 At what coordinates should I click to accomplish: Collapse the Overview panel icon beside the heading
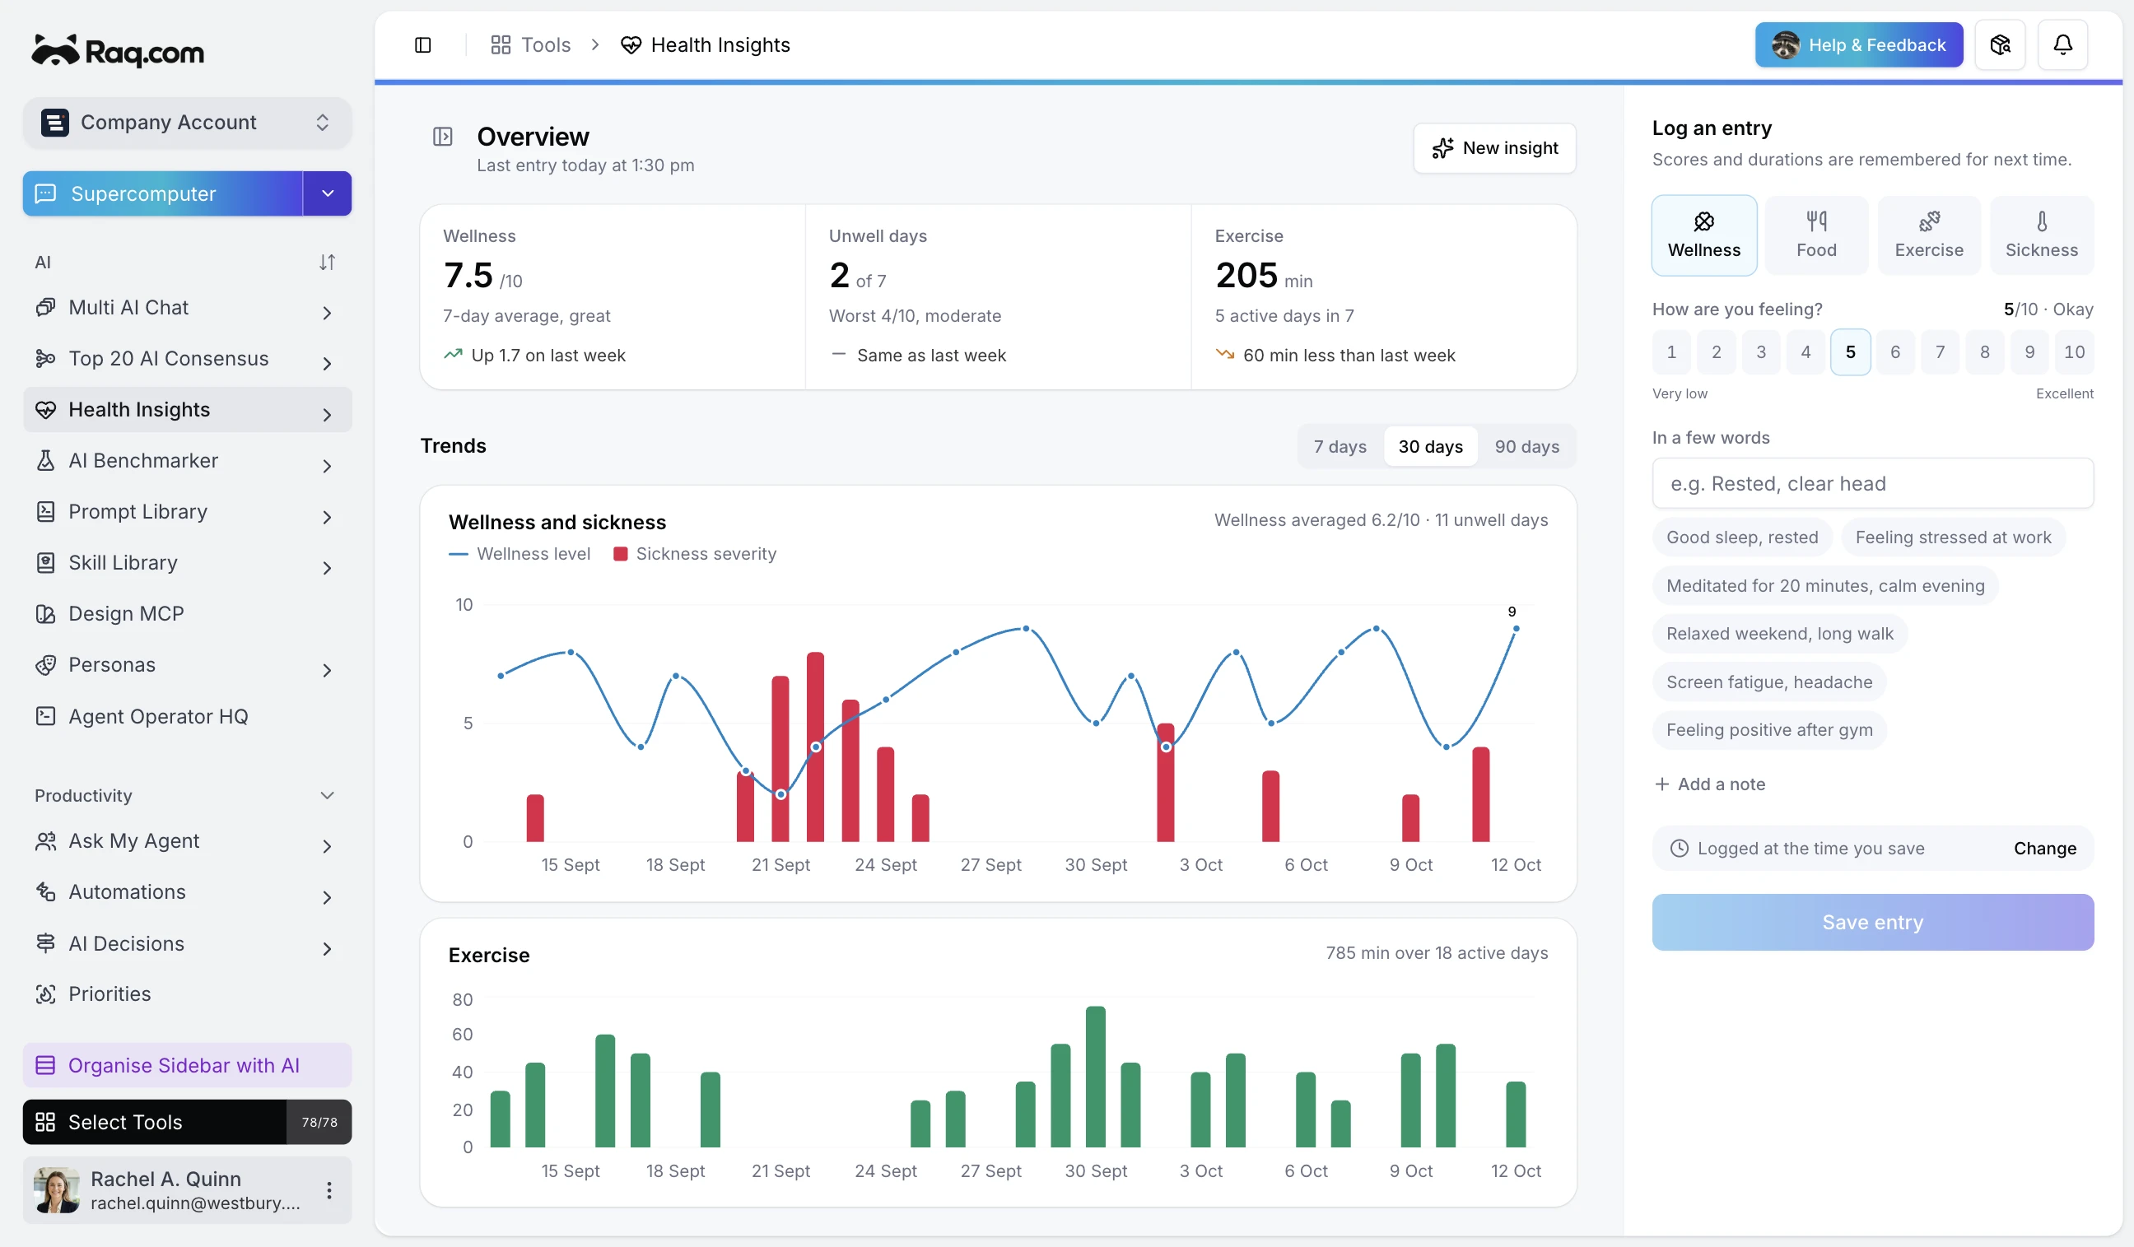(442, 137)
